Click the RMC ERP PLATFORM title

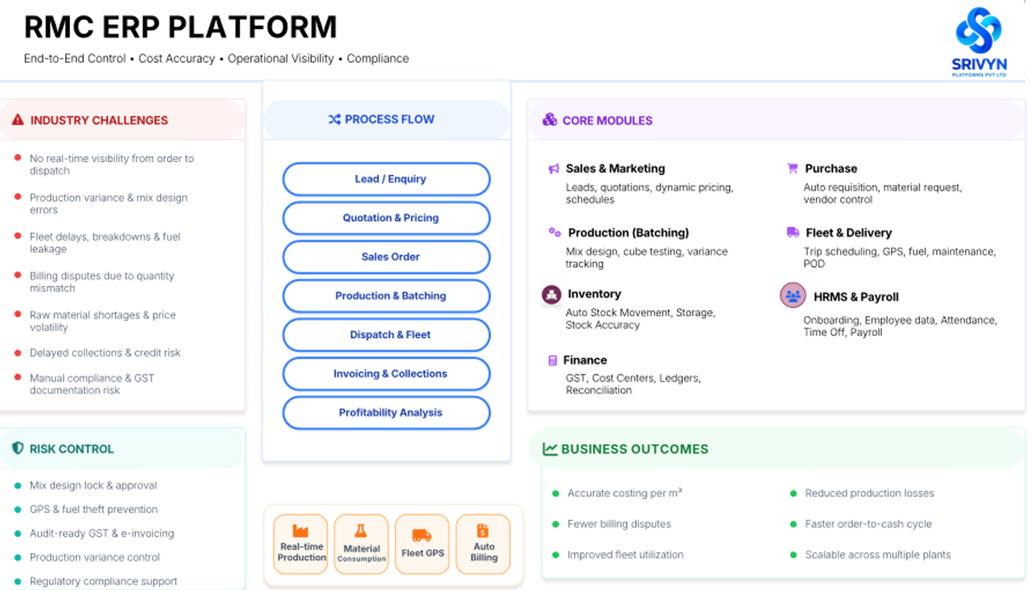pyautogui.click(x=180, y=27)
